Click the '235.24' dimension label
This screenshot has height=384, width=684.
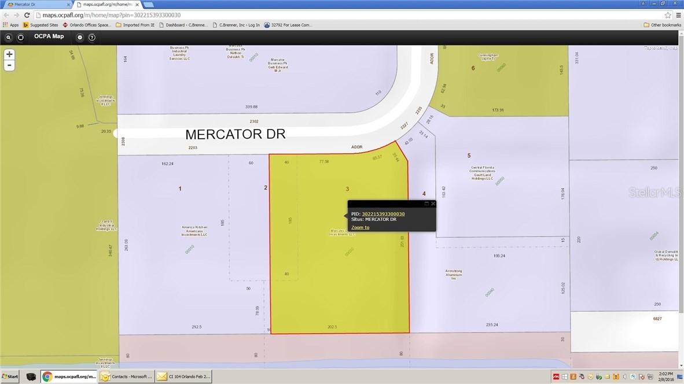[x=492, y=324]
